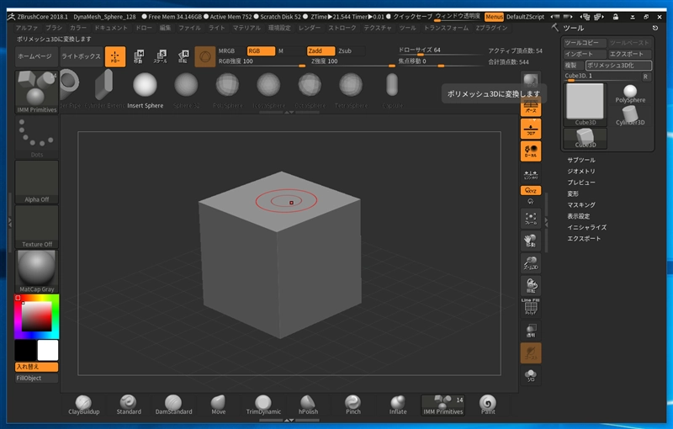Toggle the XYZ rotation mode button
The image size is (673, 429).
click(x=531, y=190)
